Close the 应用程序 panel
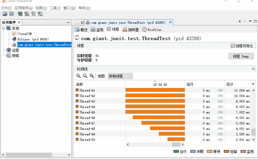The width and height of the screenshot is (258, 159). pyautogui.click(x=19, y=22)
